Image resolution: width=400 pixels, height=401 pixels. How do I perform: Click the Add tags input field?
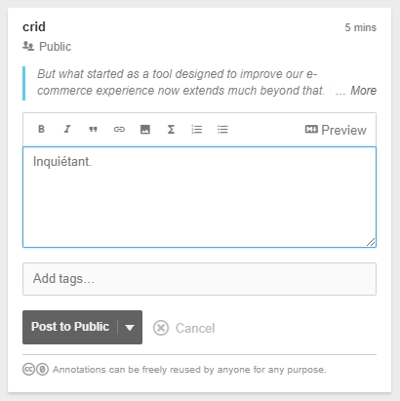(x=199, y=279)
